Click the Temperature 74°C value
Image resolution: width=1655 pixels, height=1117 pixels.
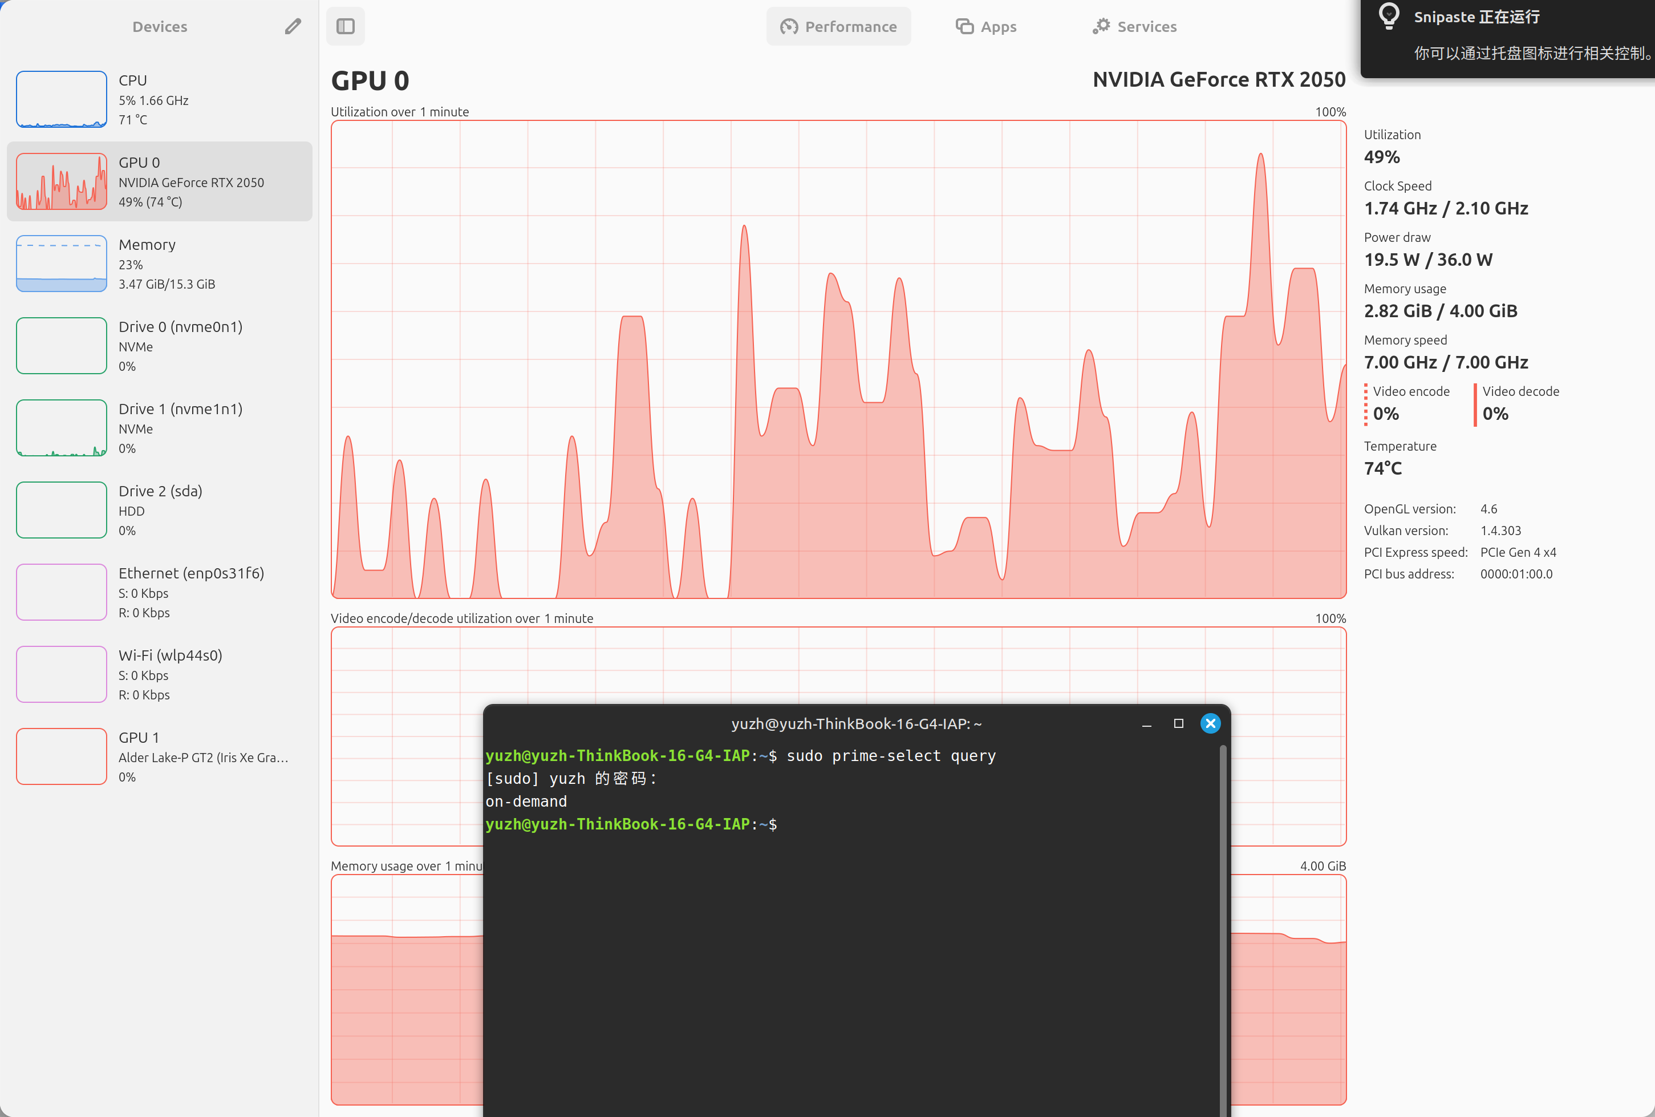(1382, 468)
